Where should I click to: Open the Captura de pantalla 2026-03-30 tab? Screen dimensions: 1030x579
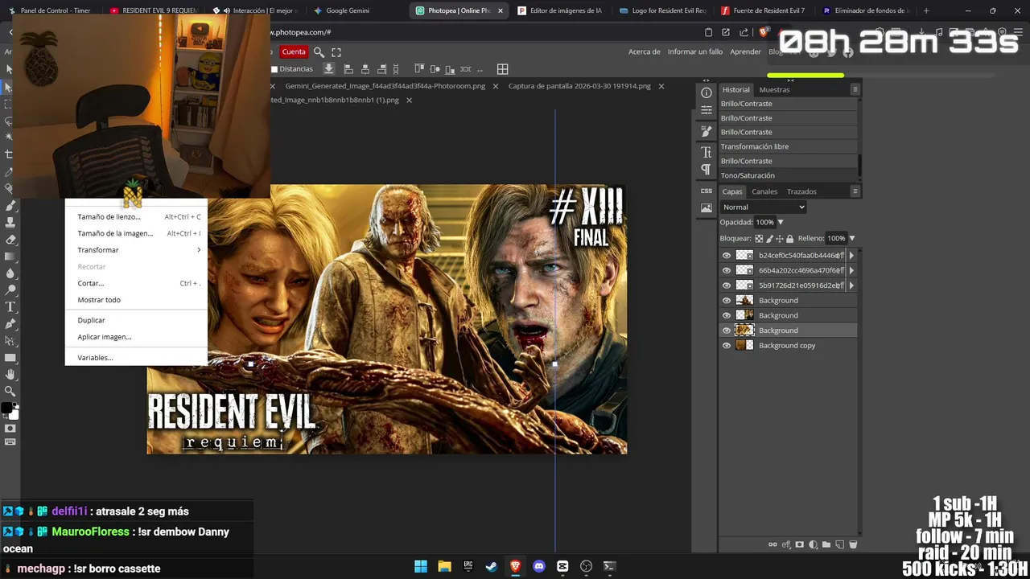click(579, 86)
